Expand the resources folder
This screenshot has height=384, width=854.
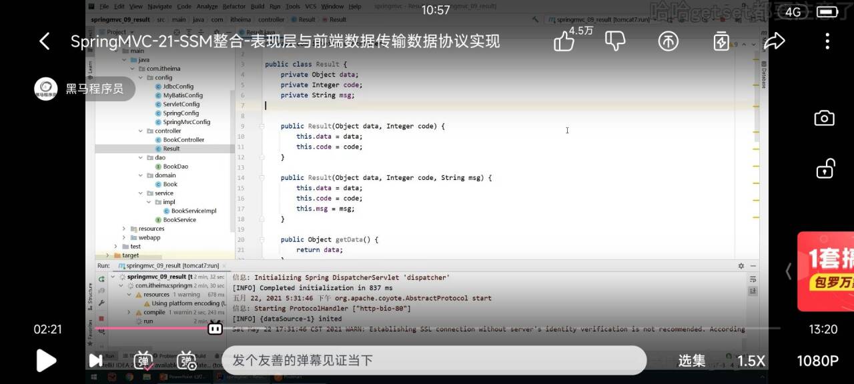[x=123, y=229]
